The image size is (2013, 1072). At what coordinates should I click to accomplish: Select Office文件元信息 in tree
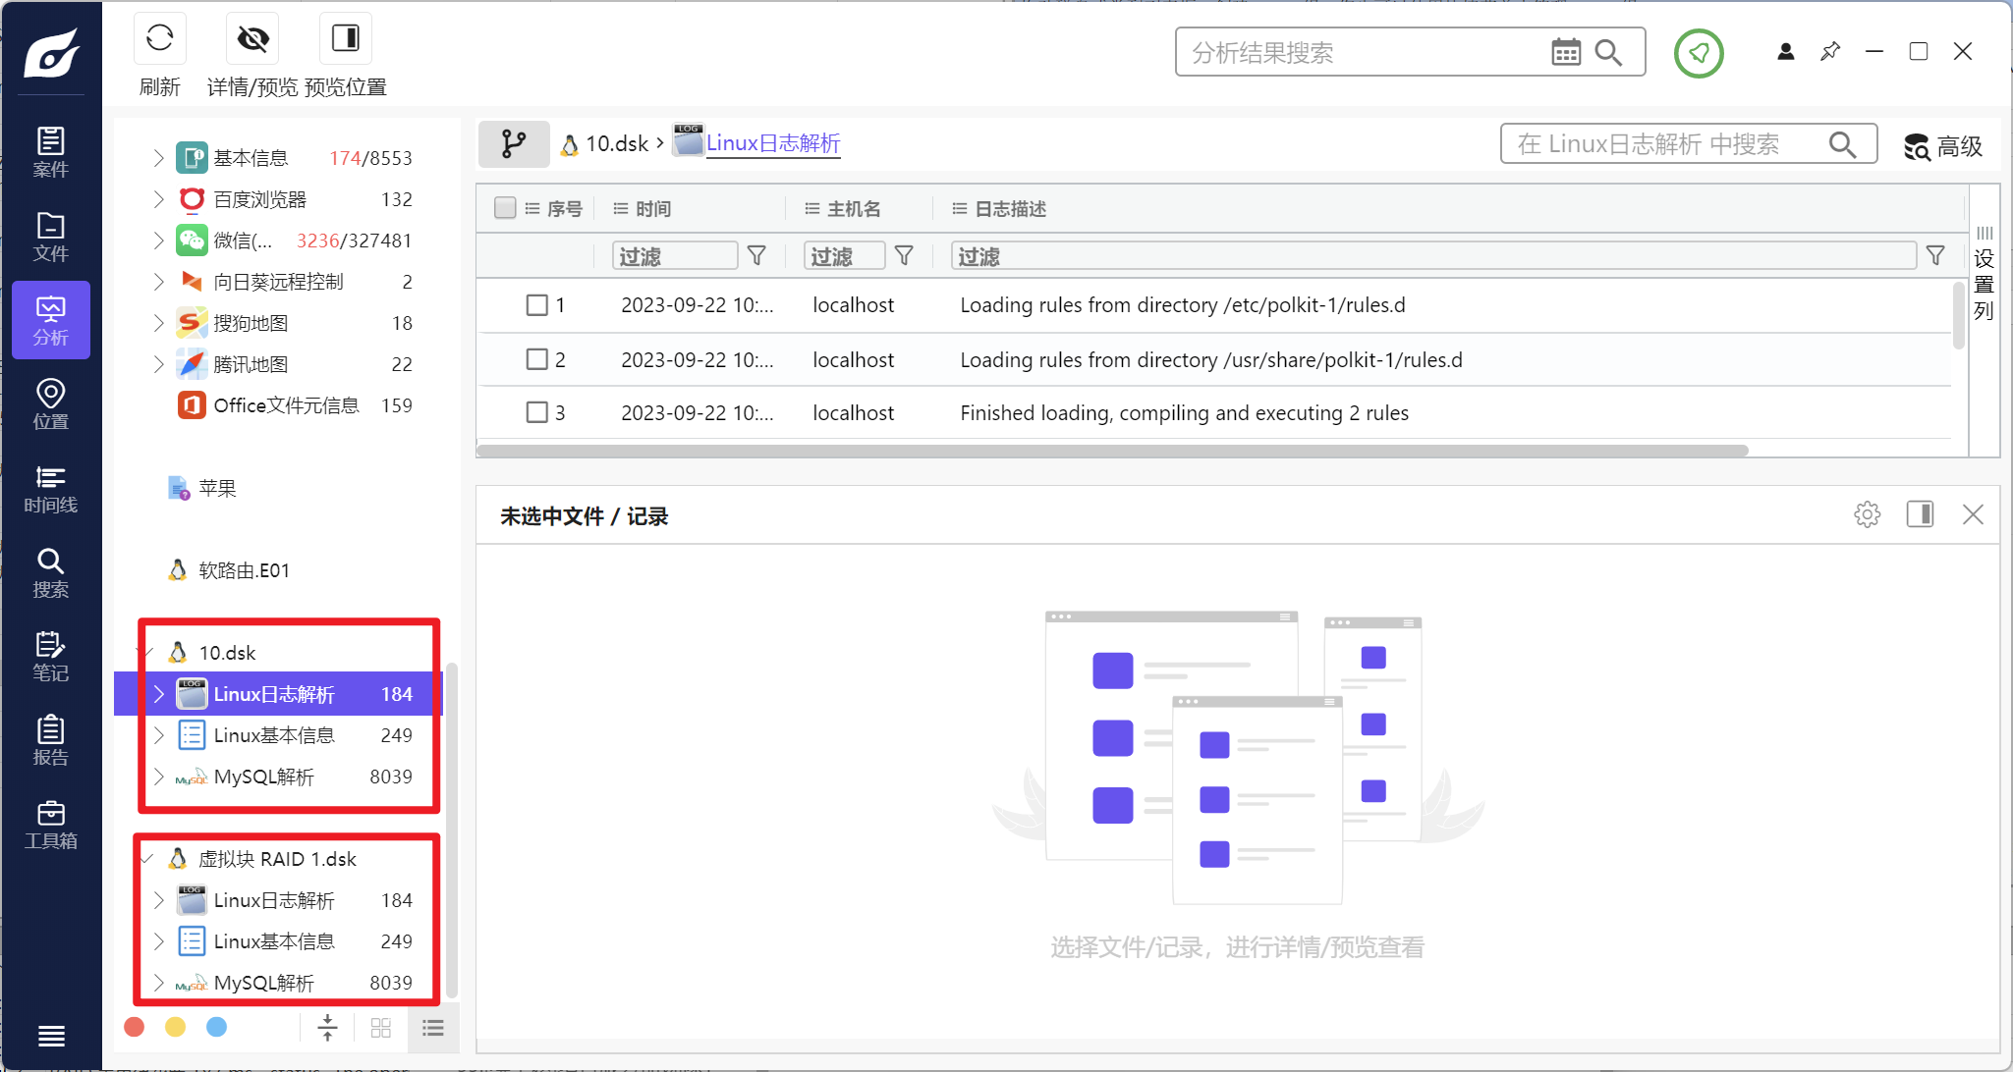coord(286,405)
